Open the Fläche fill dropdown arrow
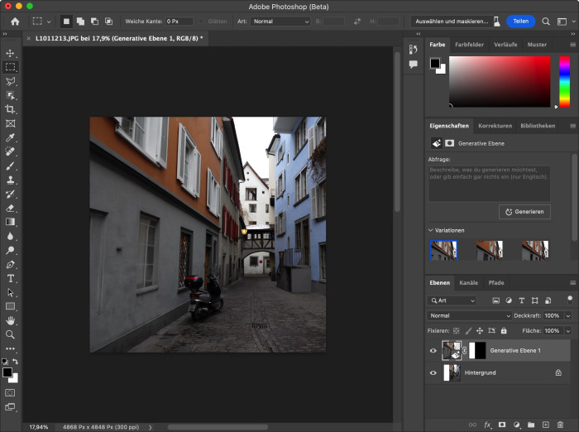 point(568,331)
